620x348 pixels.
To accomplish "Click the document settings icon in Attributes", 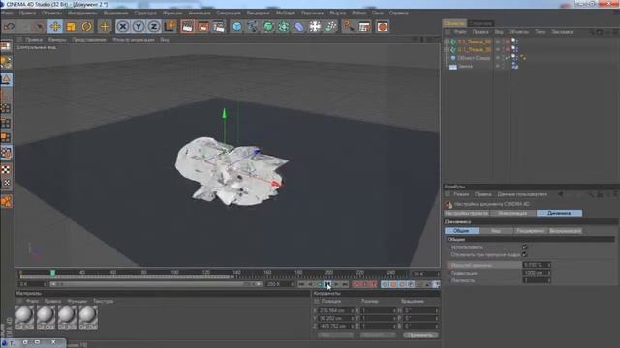I will pyautogui.click(x=449, y=204).
